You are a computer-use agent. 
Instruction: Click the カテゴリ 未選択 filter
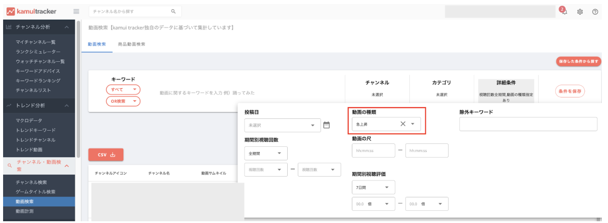click(441, 89)
